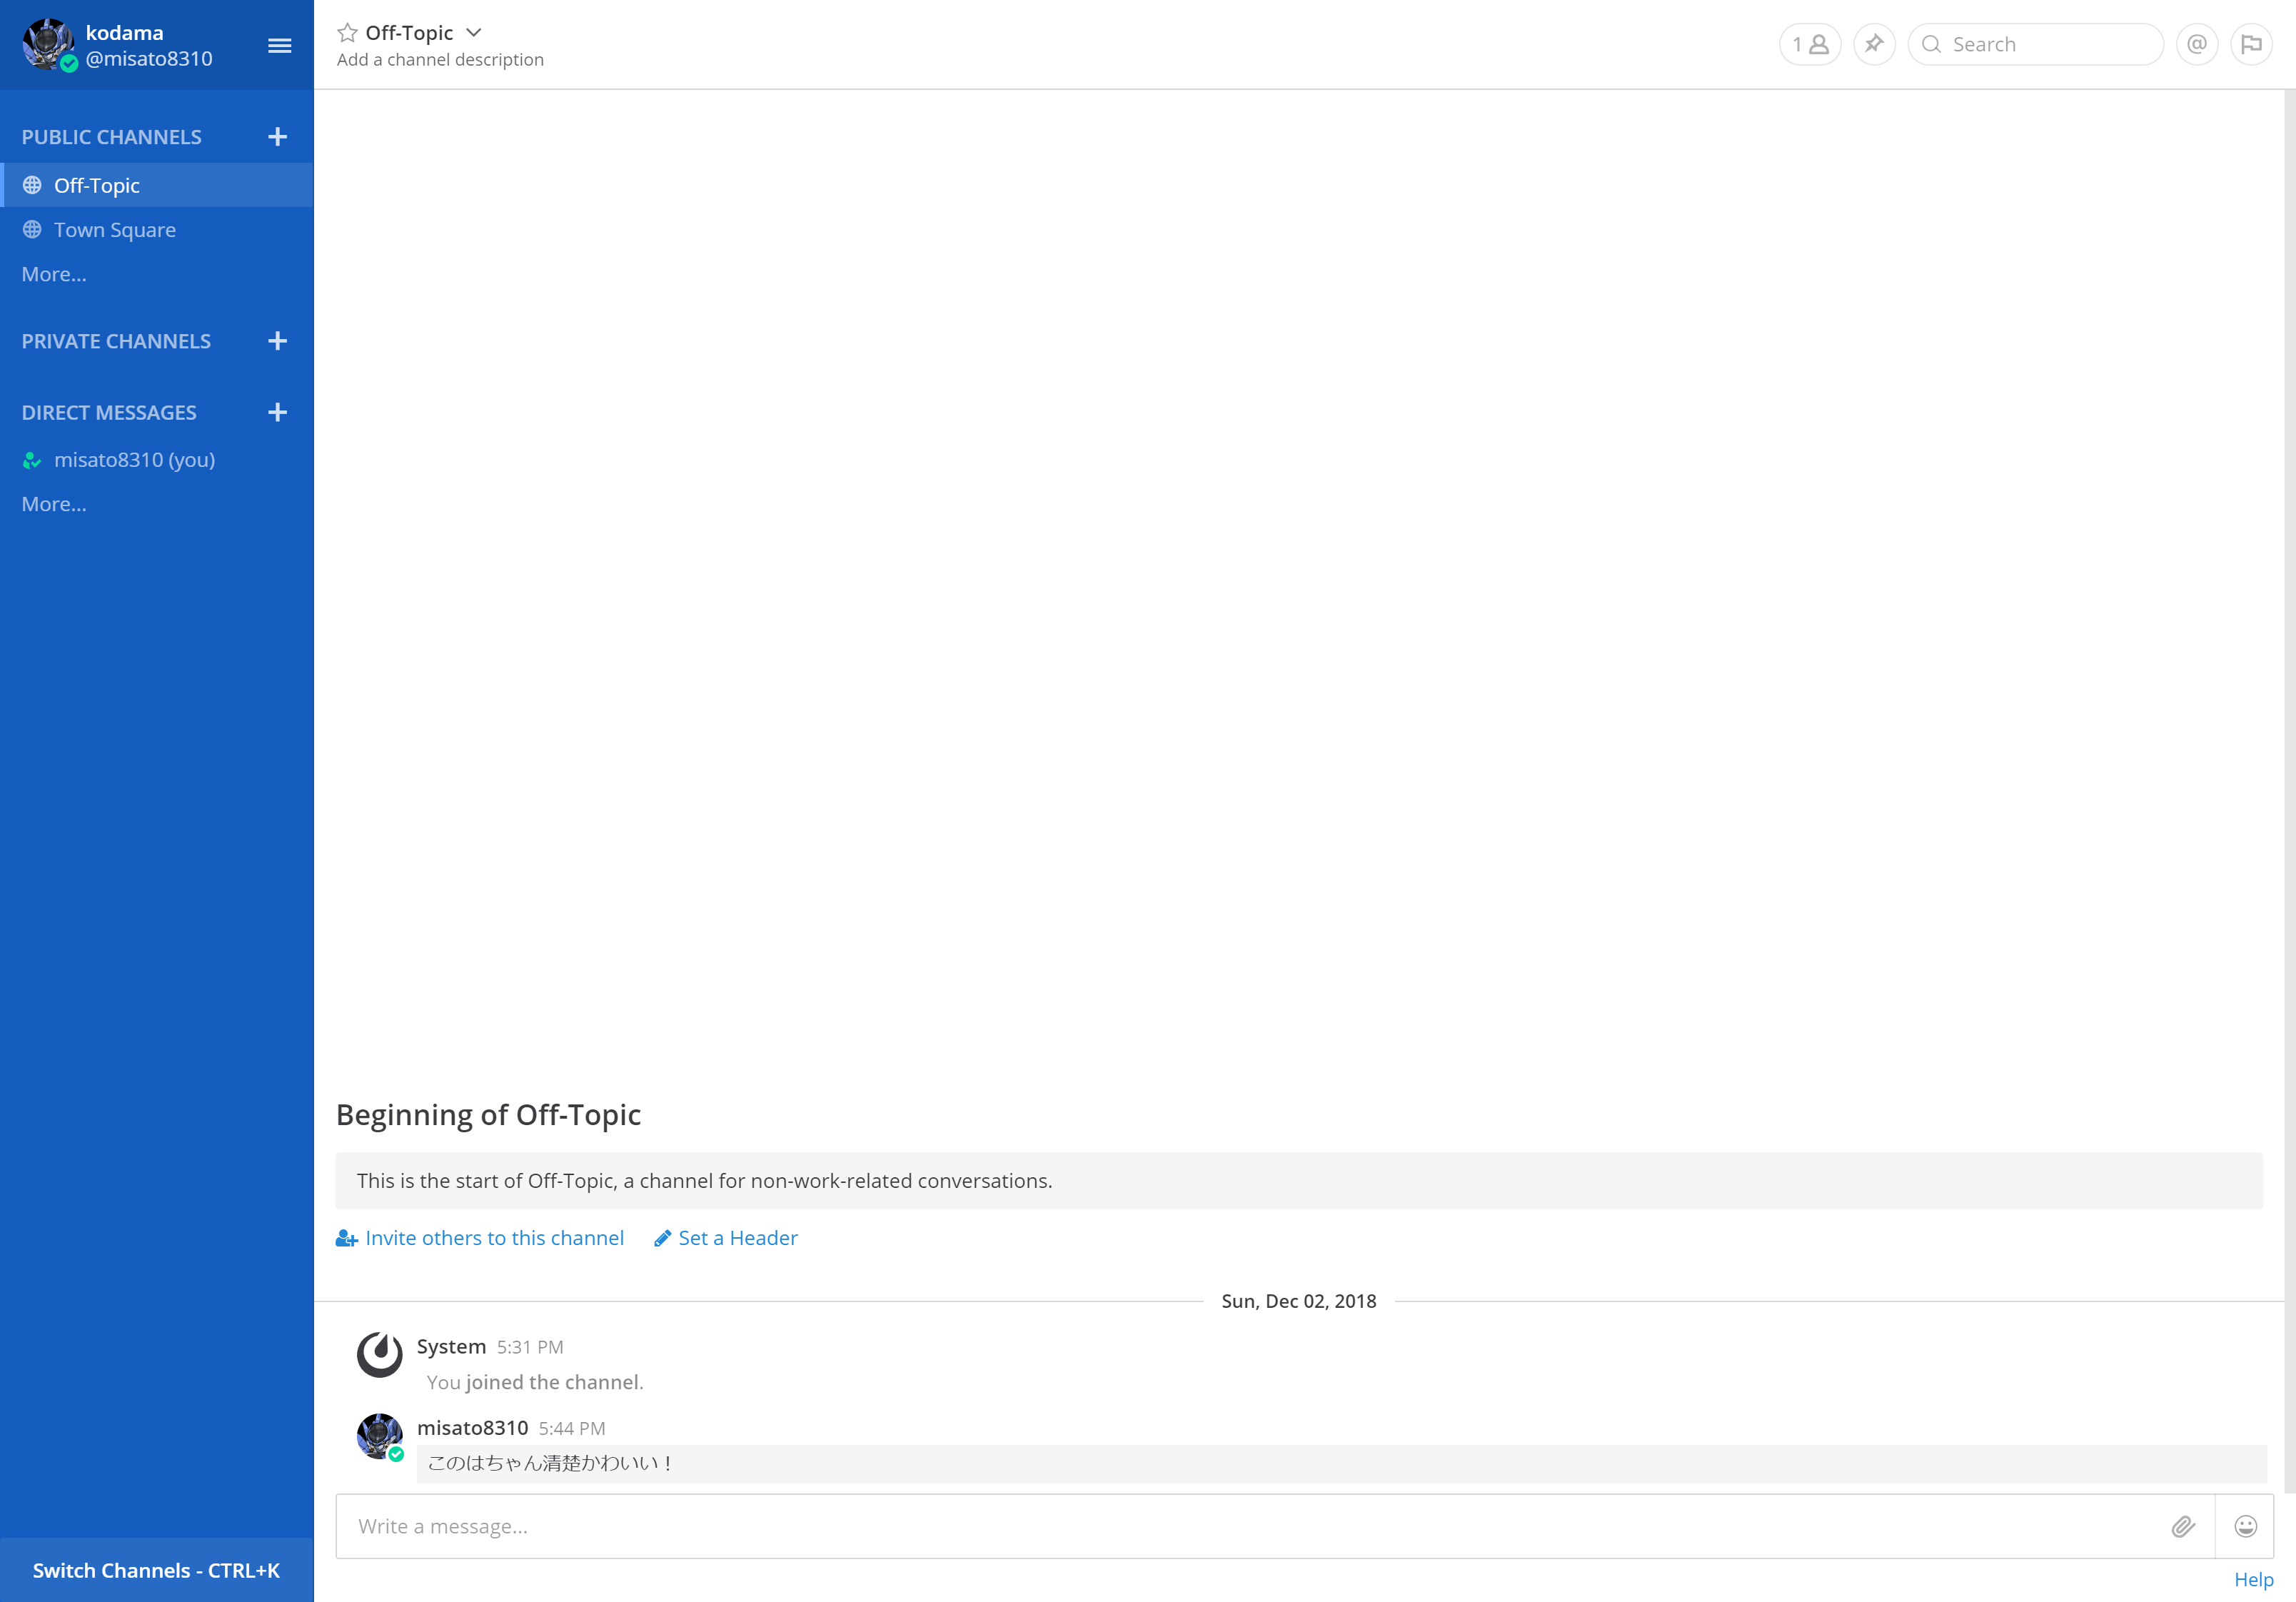Open the emoji picker
This screenshot has height=1602, width=2296.
[2245, 1526]
